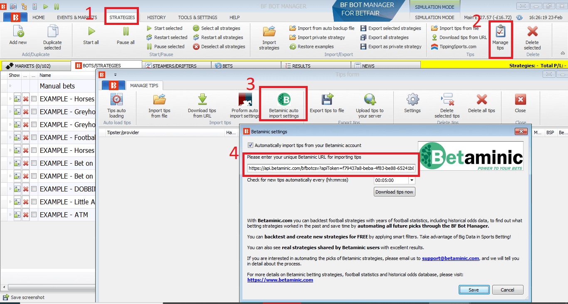Screen dimensions: 568x304
Task: Open the TippingSports.com item
Action: click(454, 47)
